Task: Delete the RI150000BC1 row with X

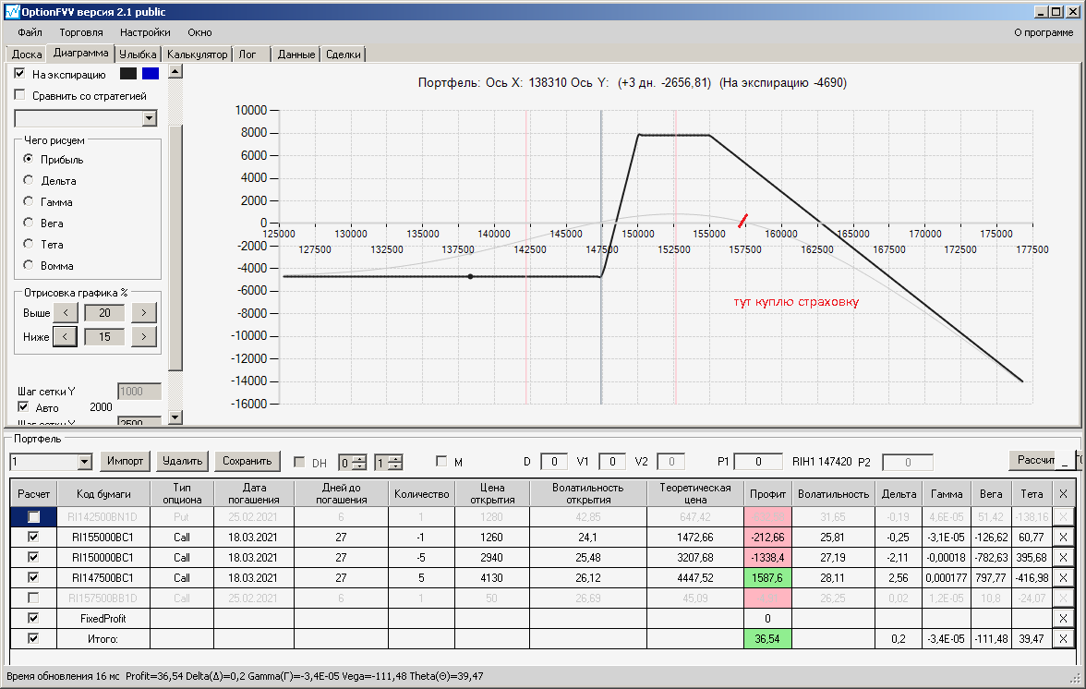Action: click(x=1063, y=558)
